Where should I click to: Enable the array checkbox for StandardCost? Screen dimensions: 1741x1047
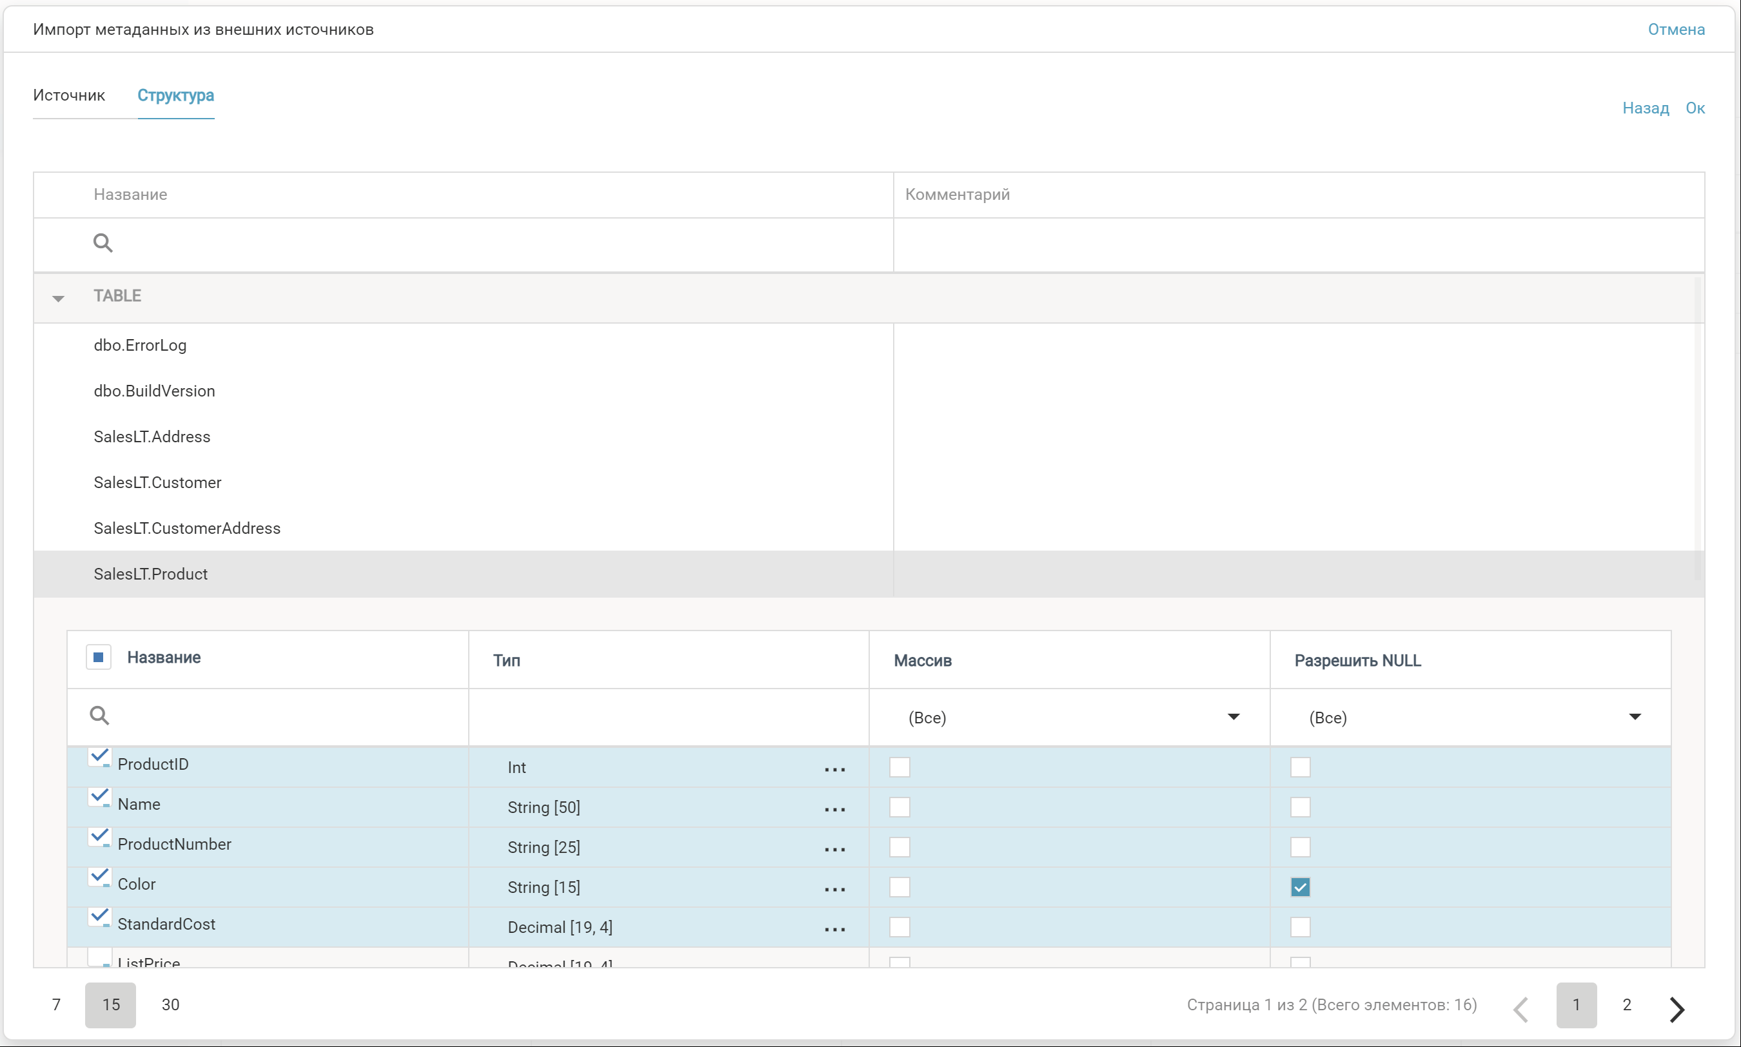pyautogui.click(x=900, y=927)
